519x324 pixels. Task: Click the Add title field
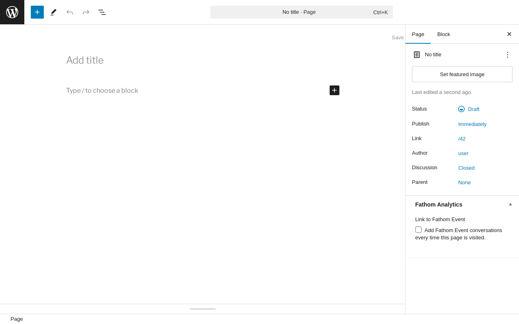tap(203, 60)
